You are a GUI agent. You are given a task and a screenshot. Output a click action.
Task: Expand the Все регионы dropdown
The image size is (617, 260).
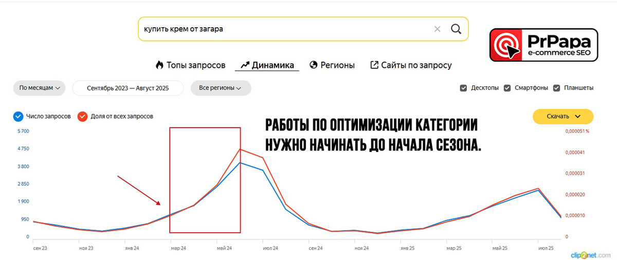[221, 88]
